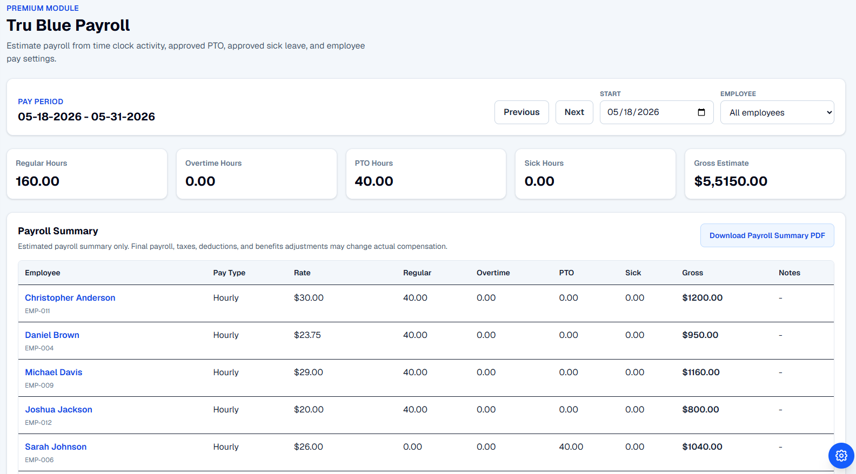Click the EMP-011 employee ID
Screen dimensions: 856x474
(37, 311)
